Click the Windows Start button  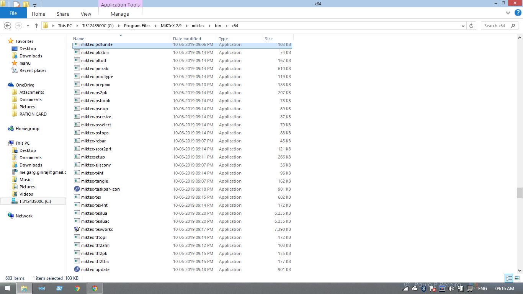pyautogui.click(x=8, y=288)
